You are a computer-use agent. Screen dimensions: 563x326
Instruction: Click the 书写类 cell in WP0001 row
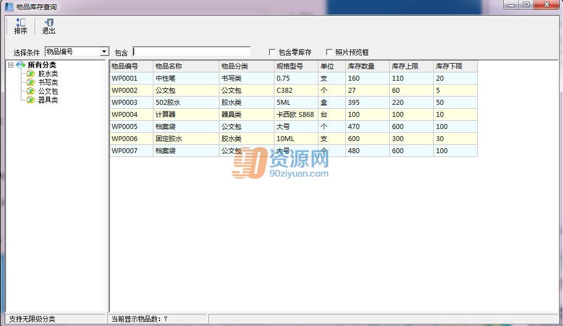[246, 78]
